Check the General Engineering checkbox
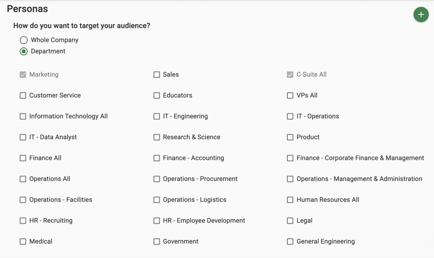The image size is (434, 258). 290,242
